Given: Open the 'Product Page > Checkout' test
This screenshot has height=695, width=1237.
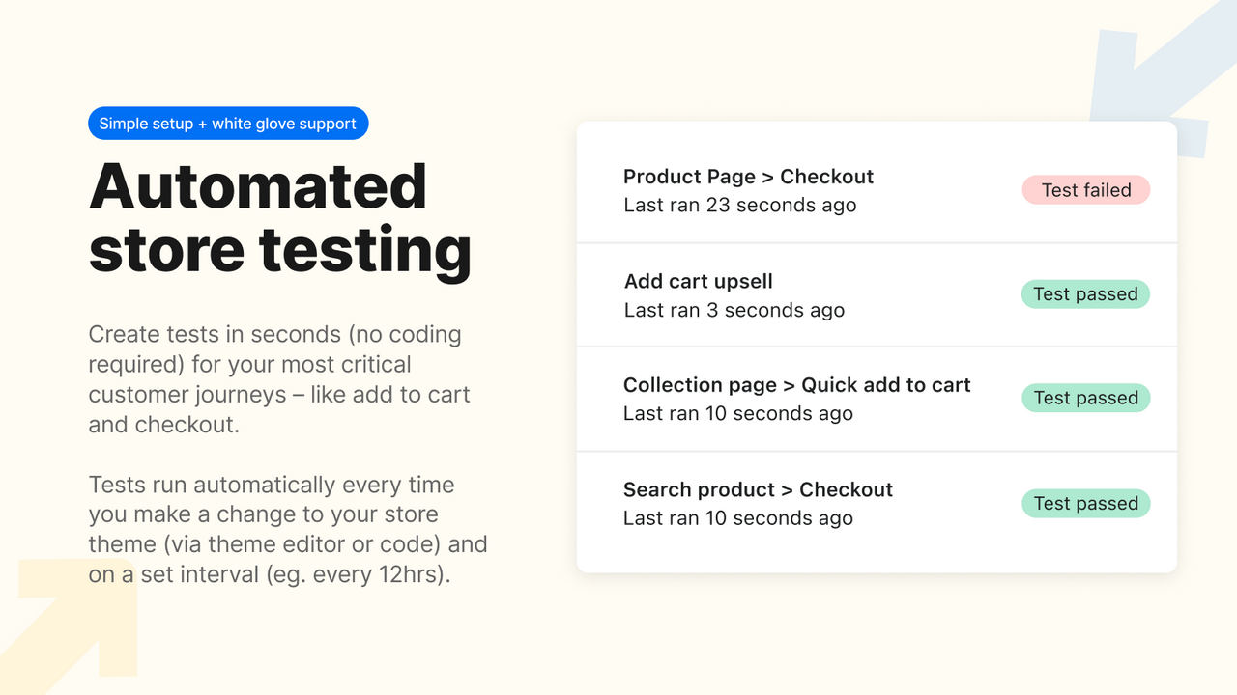Looking at the screenshot, I should point(748,177).
